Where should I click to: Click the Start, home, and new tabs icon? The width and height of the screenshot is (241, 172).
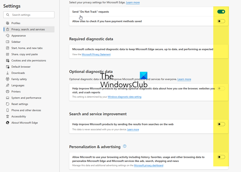point(7,48)
